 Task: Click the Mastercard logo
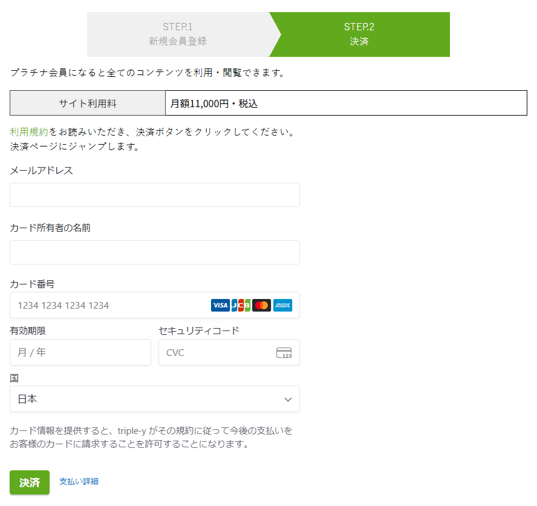coord(262,305)
